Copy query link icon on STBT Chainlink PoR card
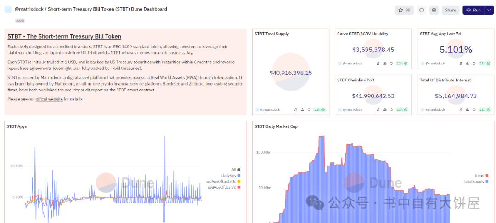The image size is (496, 223). tap(378, 109)
